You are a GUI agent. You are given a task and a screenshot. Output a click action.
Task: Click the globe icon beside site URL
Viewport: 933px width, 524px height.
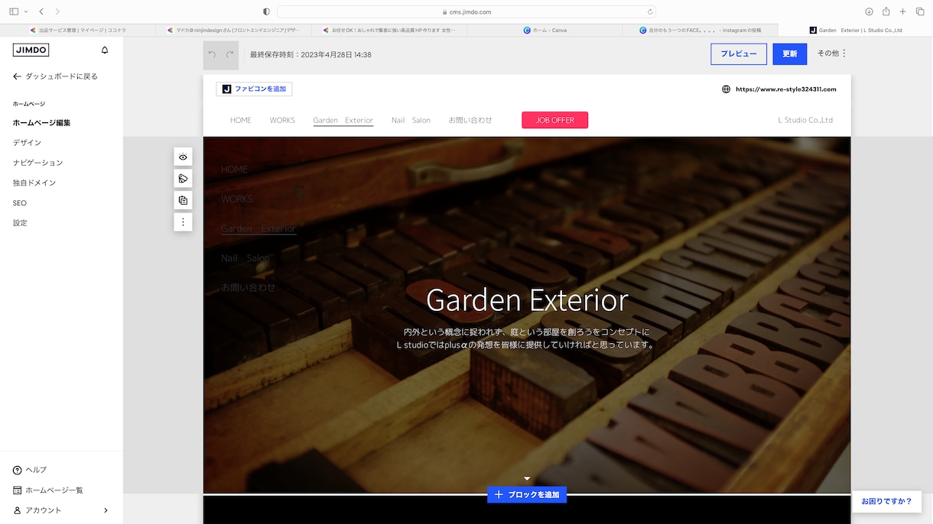coord(726,89)
